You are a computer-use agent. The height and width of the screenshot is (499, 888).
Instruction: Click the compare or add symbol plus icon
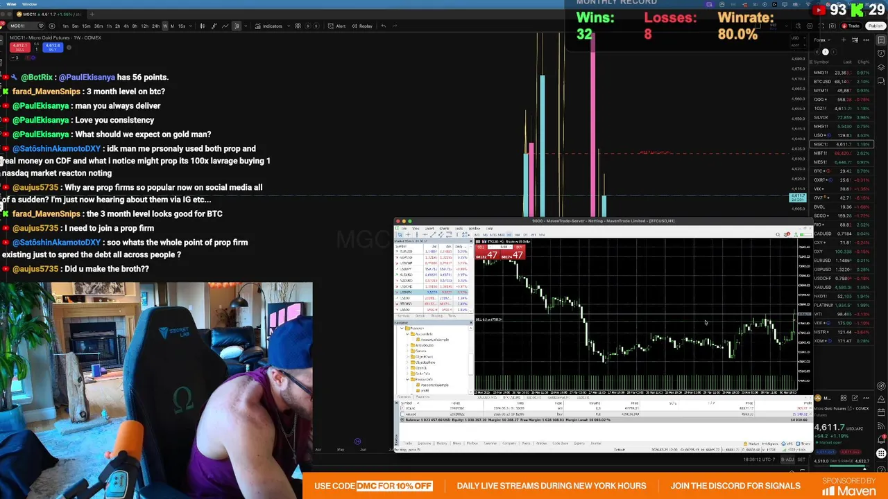[x=52, y=26]
